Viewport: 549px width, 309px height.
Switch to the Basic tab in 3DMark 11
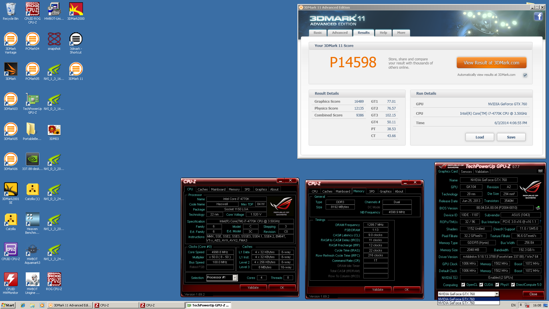click(x=318, y=33)
